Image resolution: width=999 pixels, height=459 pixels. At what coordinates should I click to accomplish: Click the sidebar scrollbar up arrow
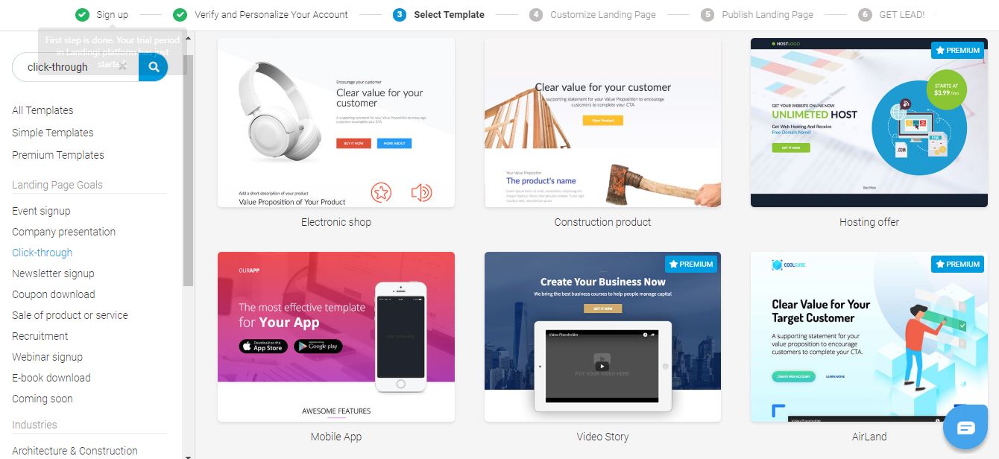[188, 37]
